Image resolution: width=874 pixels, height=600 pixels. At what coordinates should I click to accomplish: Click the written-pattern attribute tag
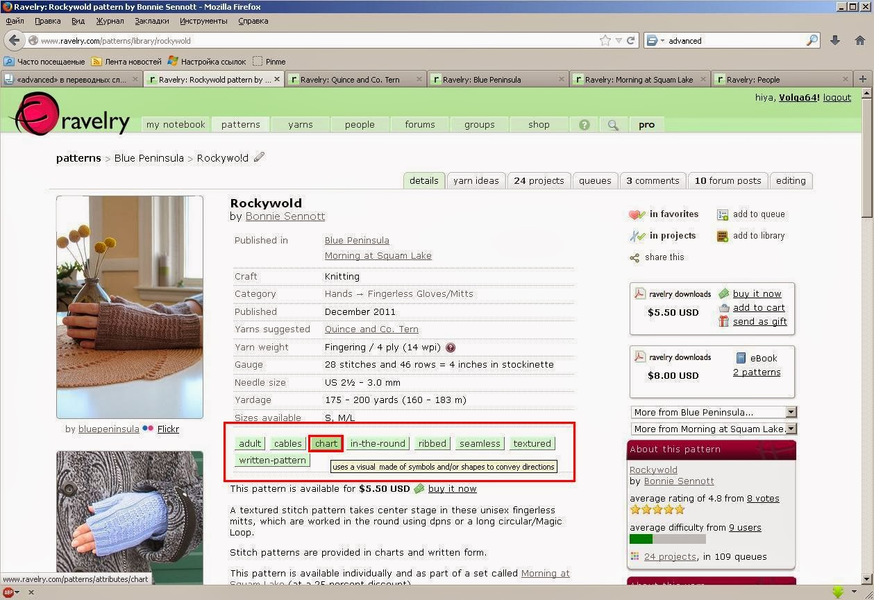(272, 460)
